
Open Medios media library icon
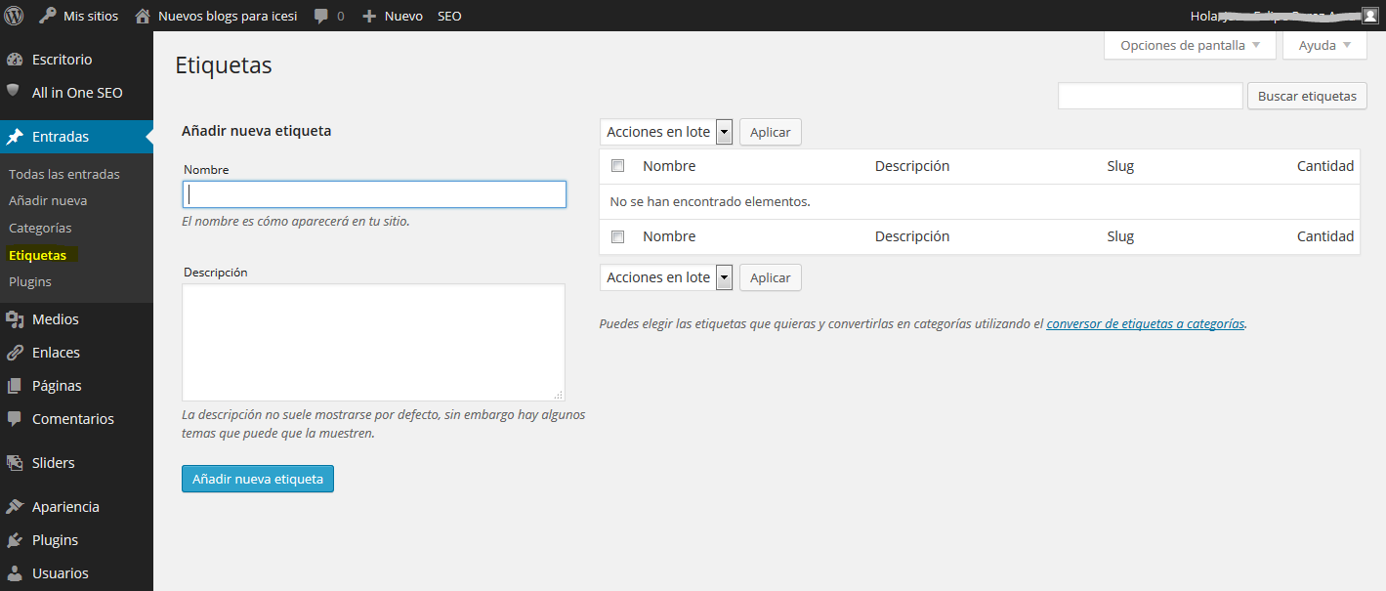coord(15,319)
